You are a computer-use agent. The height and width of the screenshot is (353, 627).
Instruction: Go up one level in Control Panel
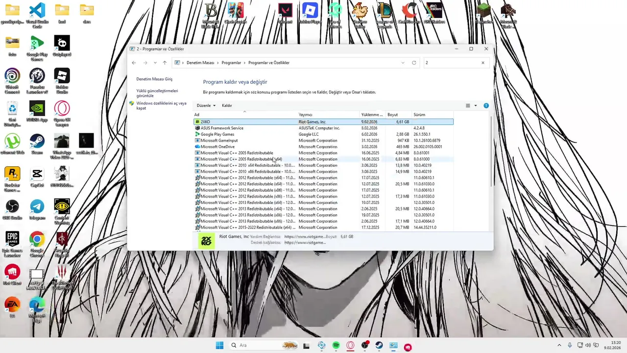[x=165, y=63]
